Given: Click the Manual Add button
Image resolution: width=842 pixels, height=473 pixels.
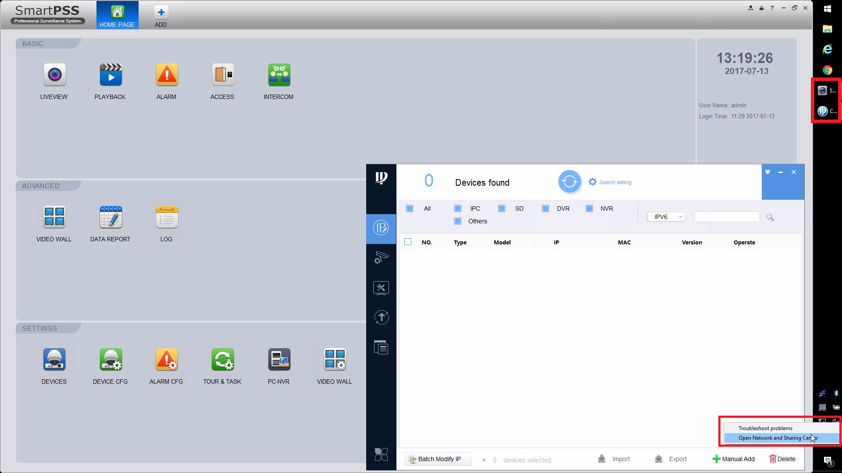Looking at the screenshot, I should coord(733,459).
